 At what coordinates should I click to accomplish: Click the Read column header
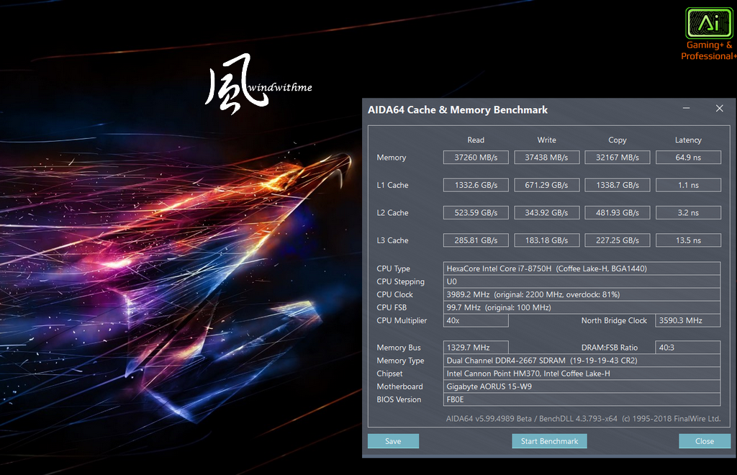(x=476, y=140)
